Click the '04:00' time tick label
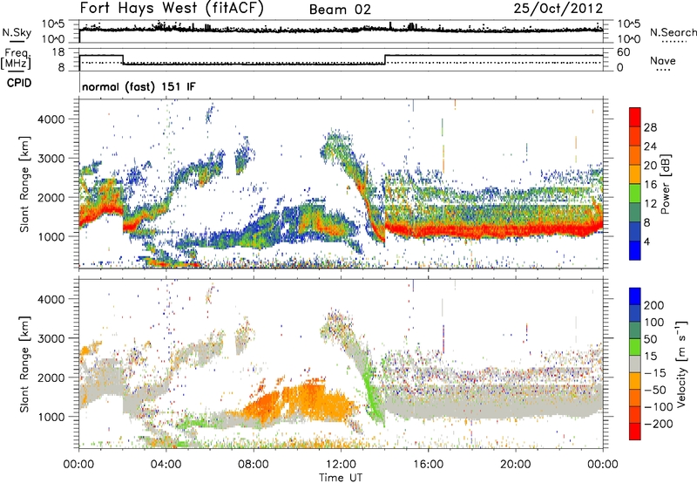This screenshot has height=483, width=697. pyautogui.click(x=166, y=465)
